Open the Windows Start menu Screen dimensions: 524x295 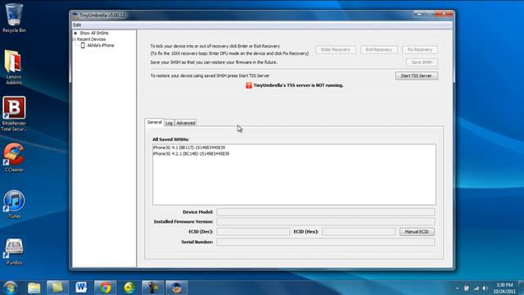pyautogui.click(x=10, y=288)
